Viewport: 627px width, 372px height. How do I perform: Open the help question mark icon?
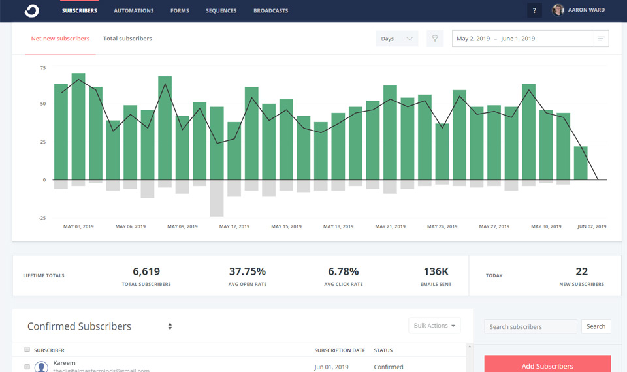[x=534, y=10]
